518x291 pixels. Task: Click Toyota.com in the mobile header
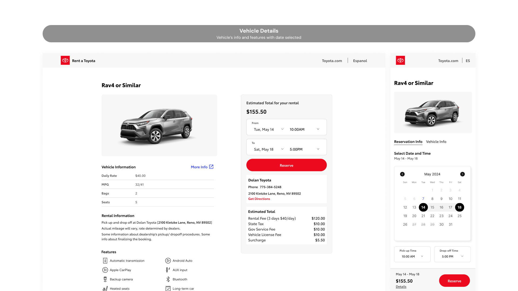pyautogui.click(x=448, y=61)
